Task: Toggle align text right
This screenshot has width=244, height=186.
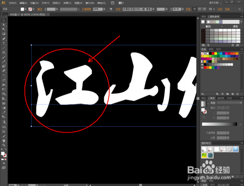Action: tap(204, 9)
